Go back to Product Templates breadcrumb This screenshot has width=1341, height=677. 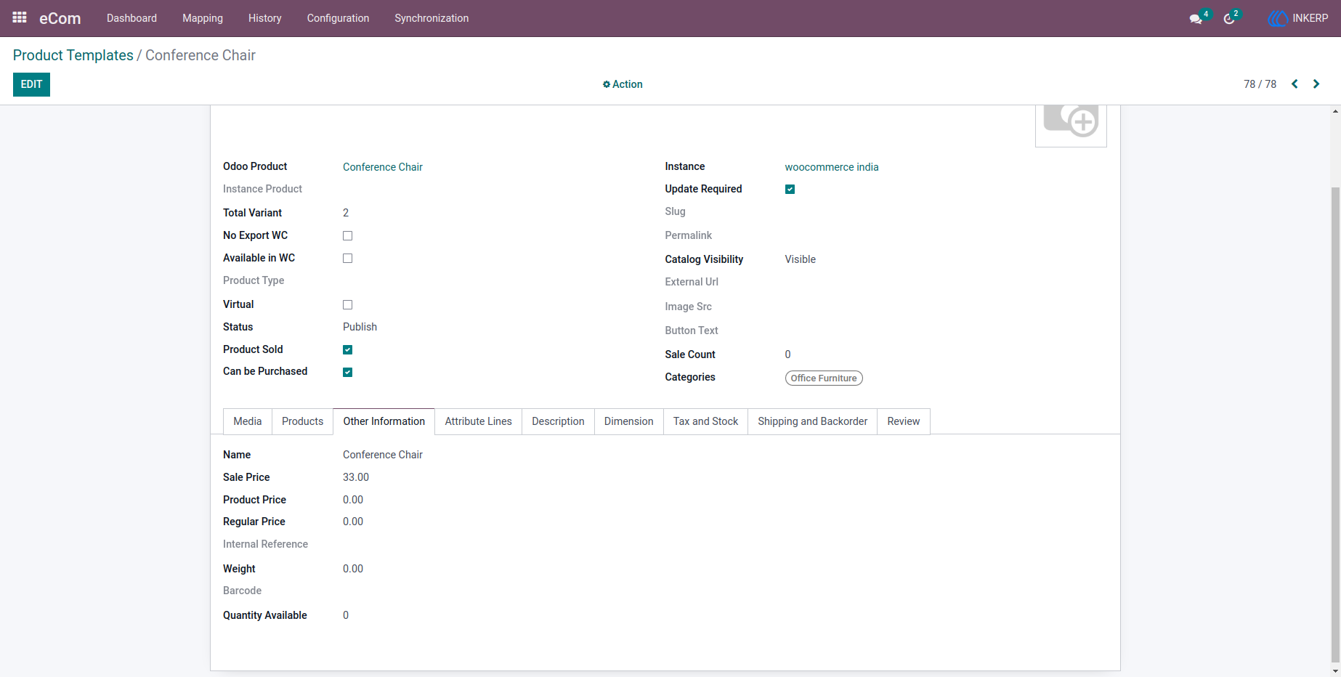pos(73,55)
